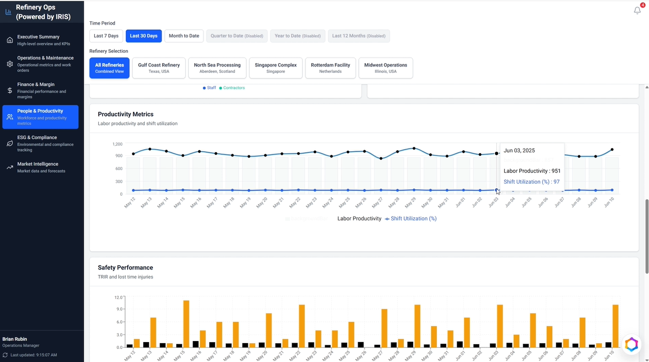This screenshot has width=649, height=362.
Task: Click the ESG & Compliance leaf icon
Action: [x=9, y=143]
